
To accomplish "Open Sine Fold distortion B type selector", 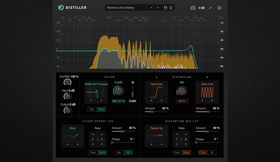I will pos(207,84).
